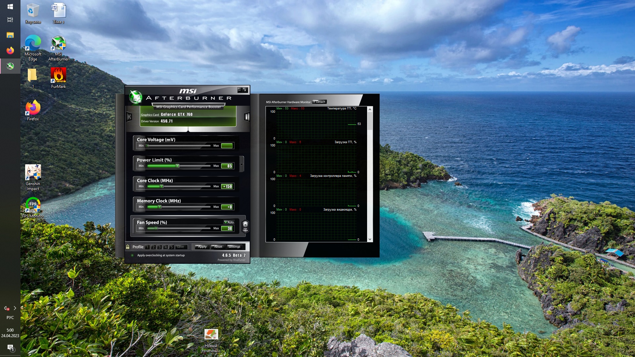Open Afterburner Settings

coord(234,247)
